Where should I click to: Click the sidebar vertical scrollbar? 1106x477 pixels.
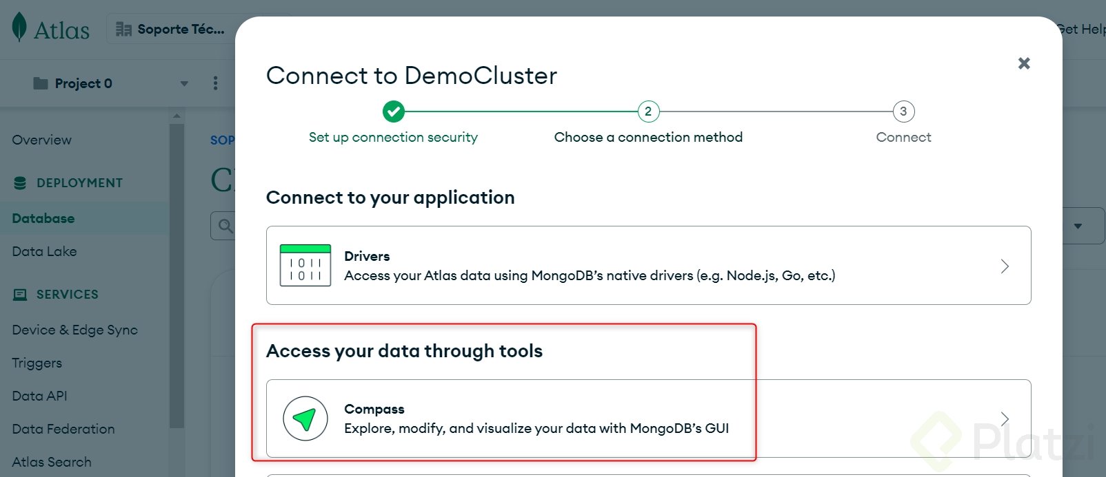(177, 275)
